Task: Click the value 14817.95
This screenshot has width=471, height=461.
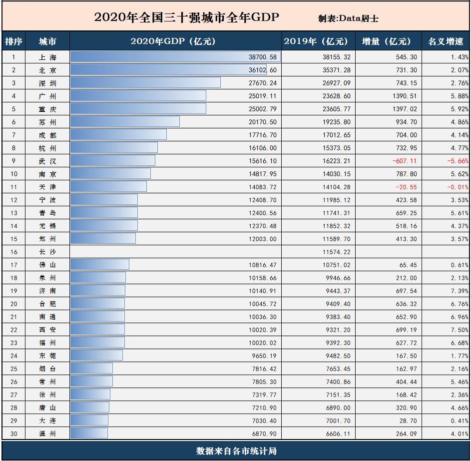Action: 263,174
